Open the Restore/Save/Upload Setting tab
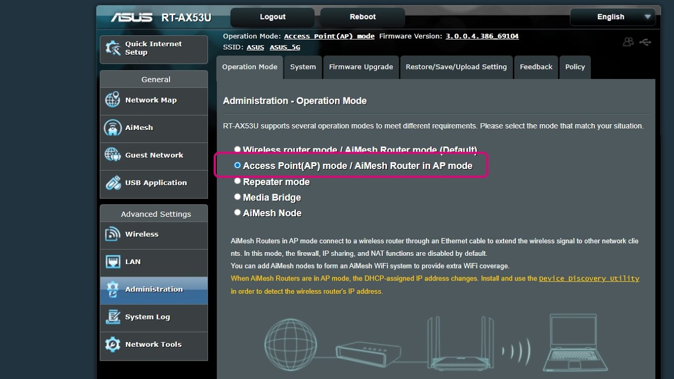The image size is (674, 379). [456, 67]
